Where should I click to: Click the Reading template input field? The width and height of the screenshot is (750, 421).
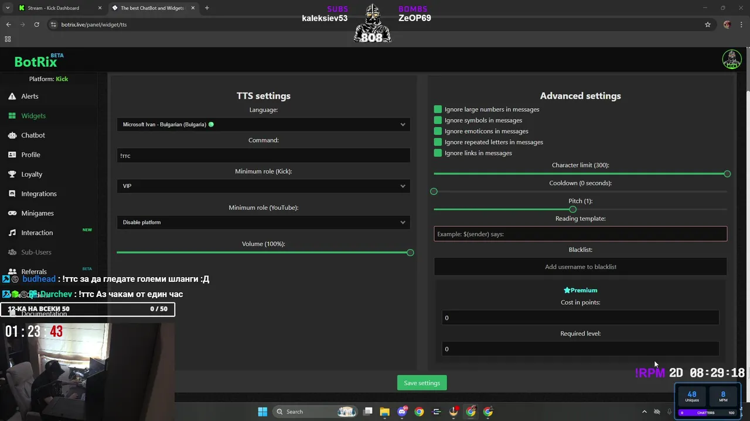coord(580,234)
